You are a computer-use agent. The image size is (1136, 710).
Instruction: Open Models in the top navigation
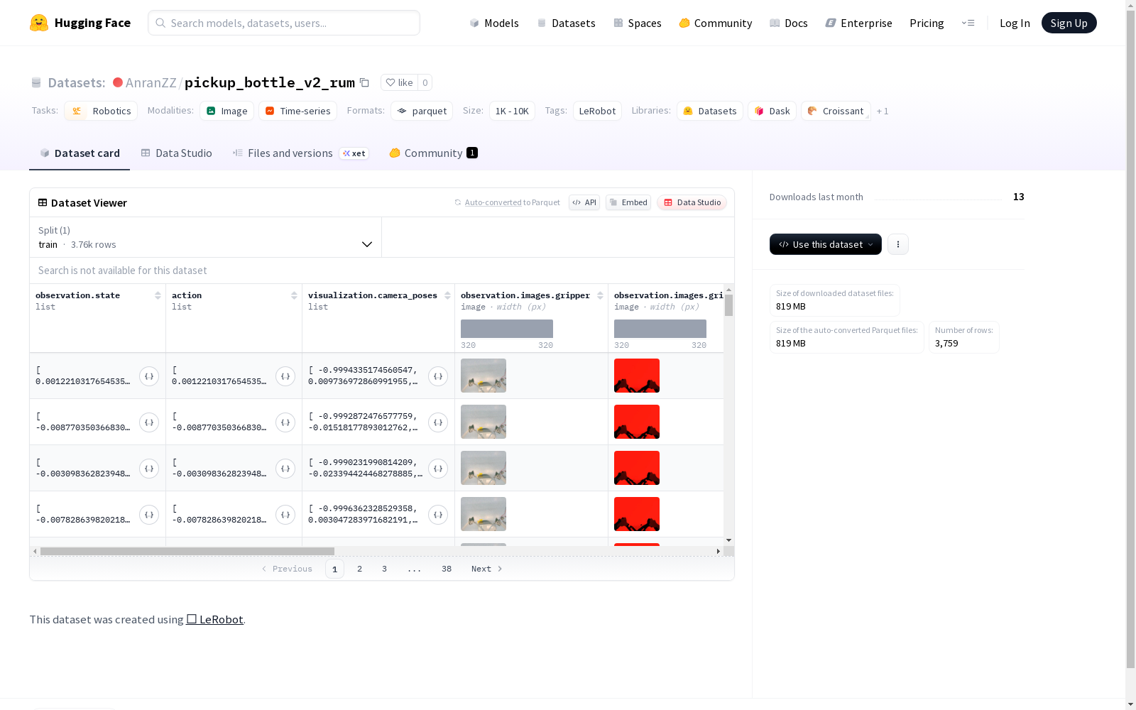coord(494,23)
